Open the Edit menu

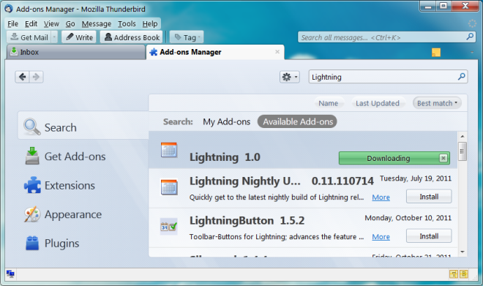31,23
